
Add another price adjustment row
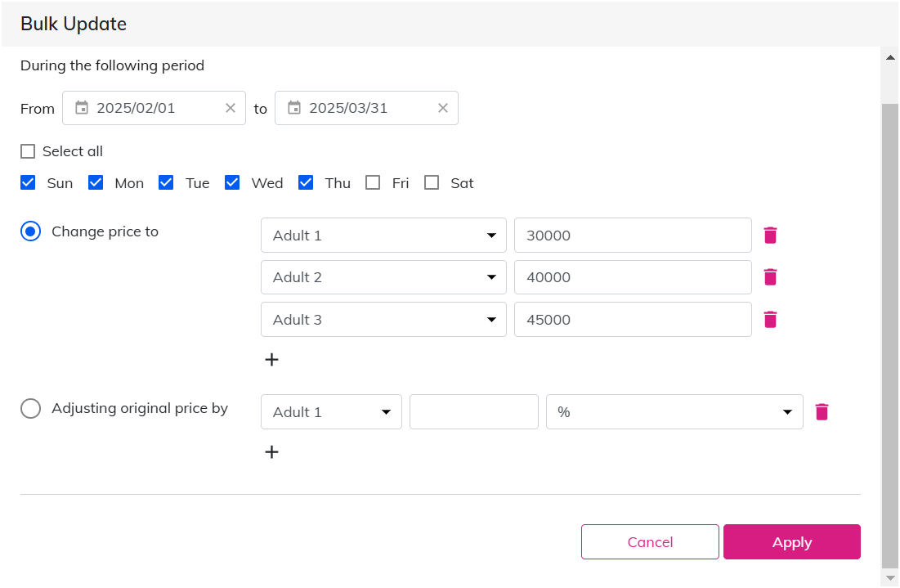click(271, 452)
